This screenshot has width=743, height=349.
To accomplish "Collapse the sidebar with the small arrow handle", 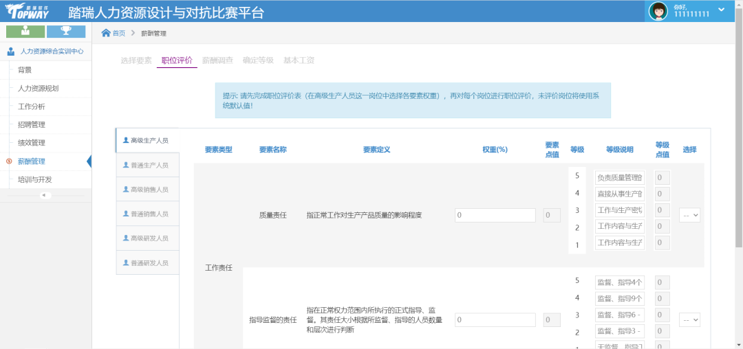I will [x=45, y=195].
